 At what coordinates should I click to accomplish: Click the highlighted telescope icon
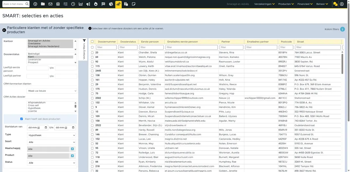pos(118,4)
